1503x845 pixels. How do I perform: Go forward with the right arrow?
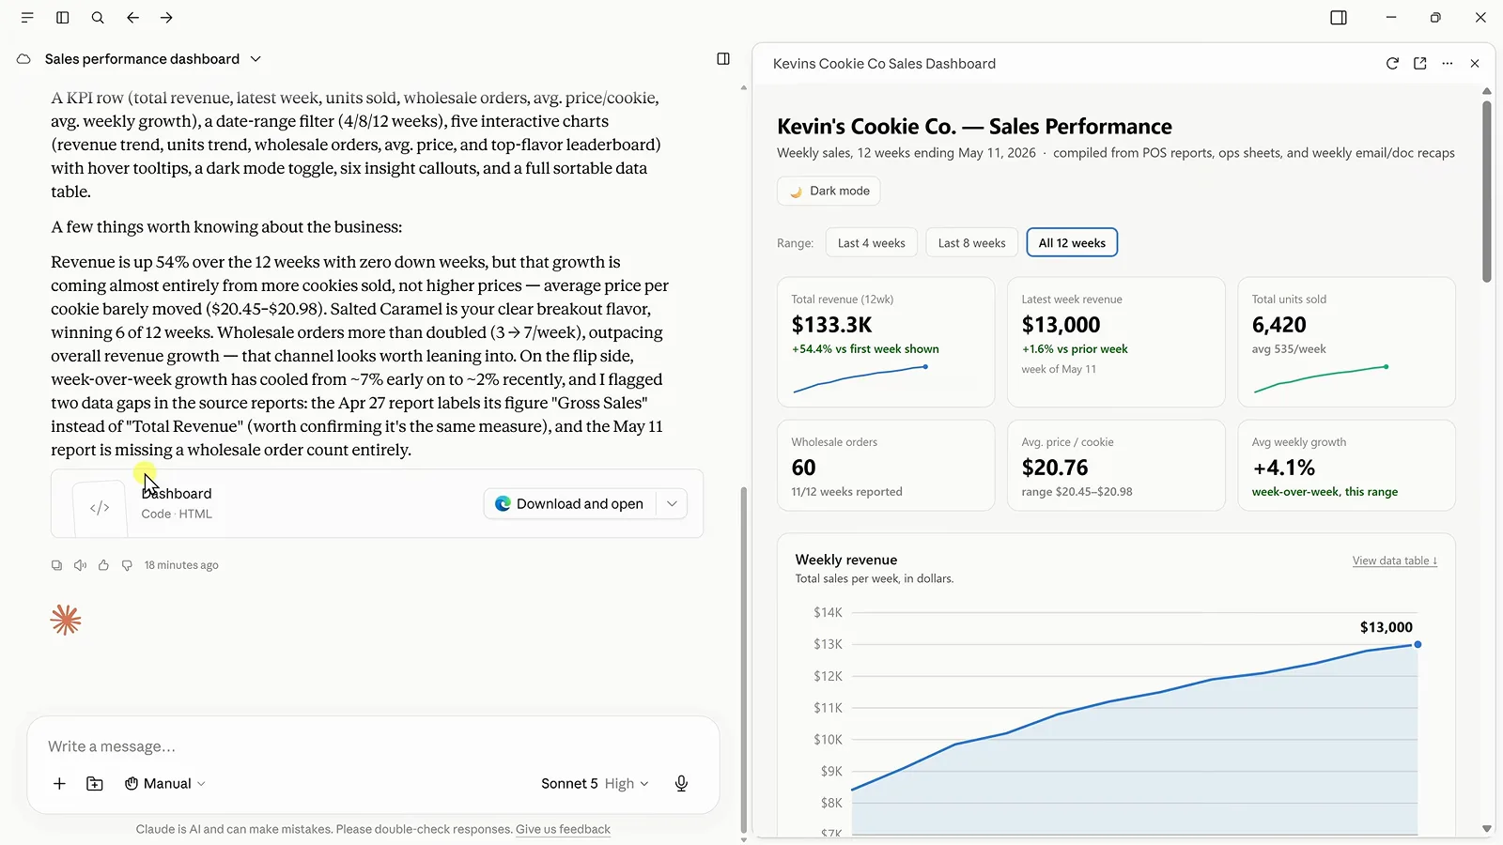coord(166,17)
